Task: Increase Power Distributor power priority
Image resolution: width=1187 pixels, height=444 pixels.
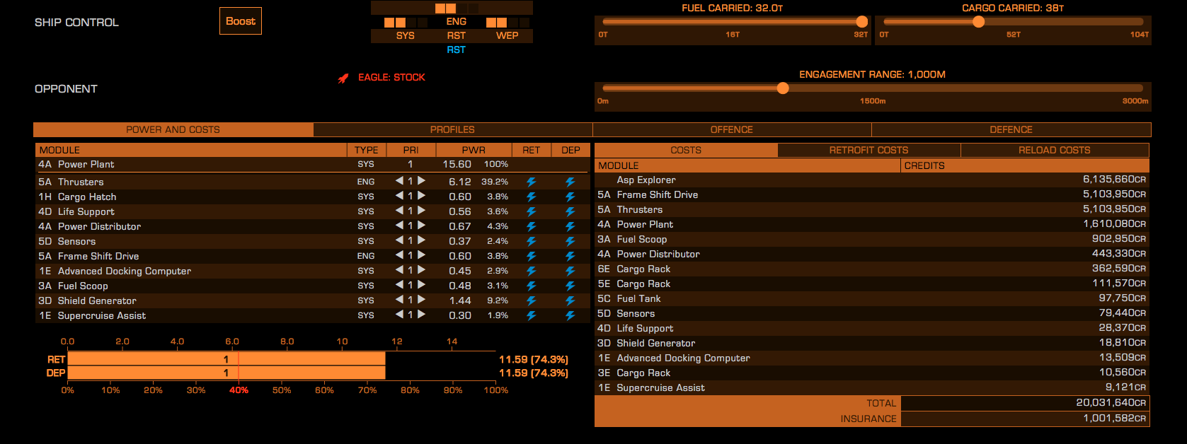Action: click(421, 226)
